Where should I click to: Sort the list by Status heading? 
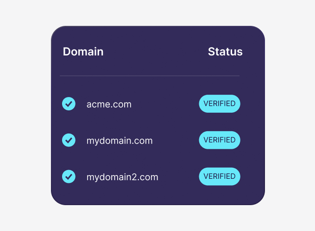point(225,52)
